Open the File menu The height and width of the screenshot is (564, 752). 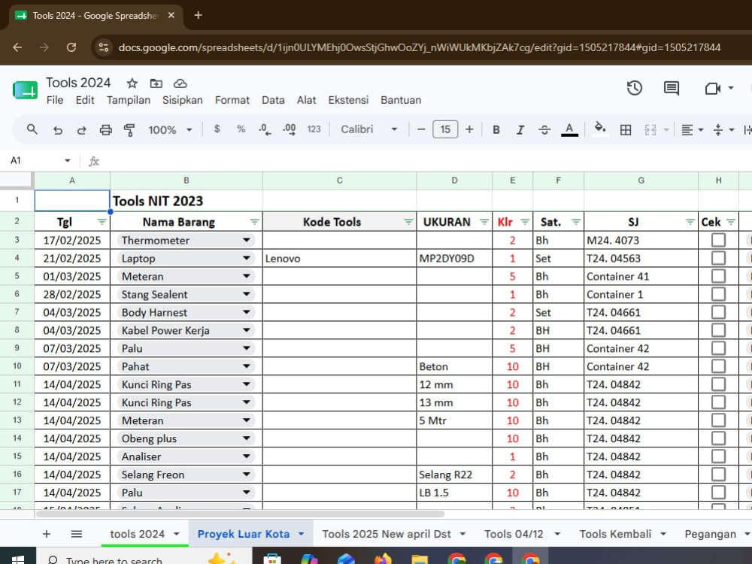[x=55, y=100]
